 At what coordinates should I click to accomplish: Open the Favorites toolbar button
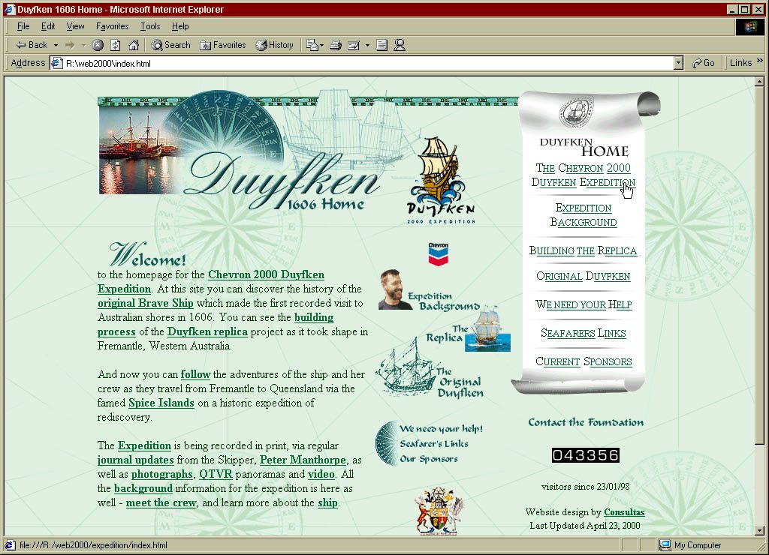click(x=222, y=45)
